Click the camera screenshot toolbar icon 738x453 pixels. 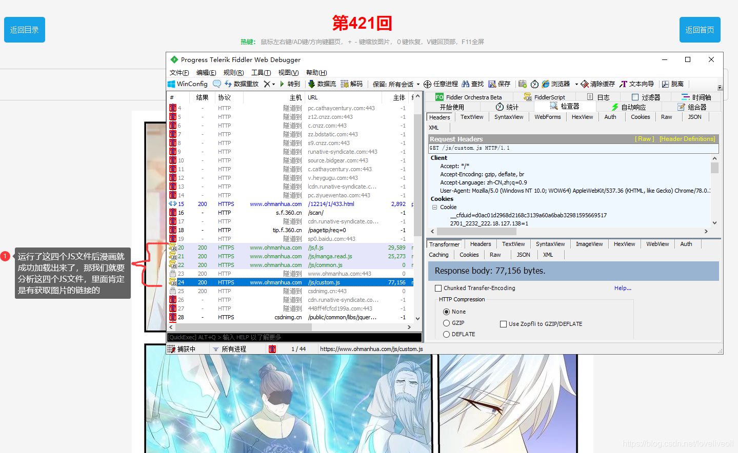point(523,84)
